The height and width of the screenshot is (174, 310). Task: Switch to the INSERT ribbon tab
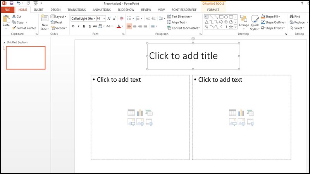(39, 9)
